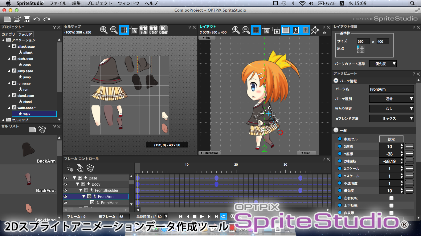Toggle visibility of Base part

[65, 178]
